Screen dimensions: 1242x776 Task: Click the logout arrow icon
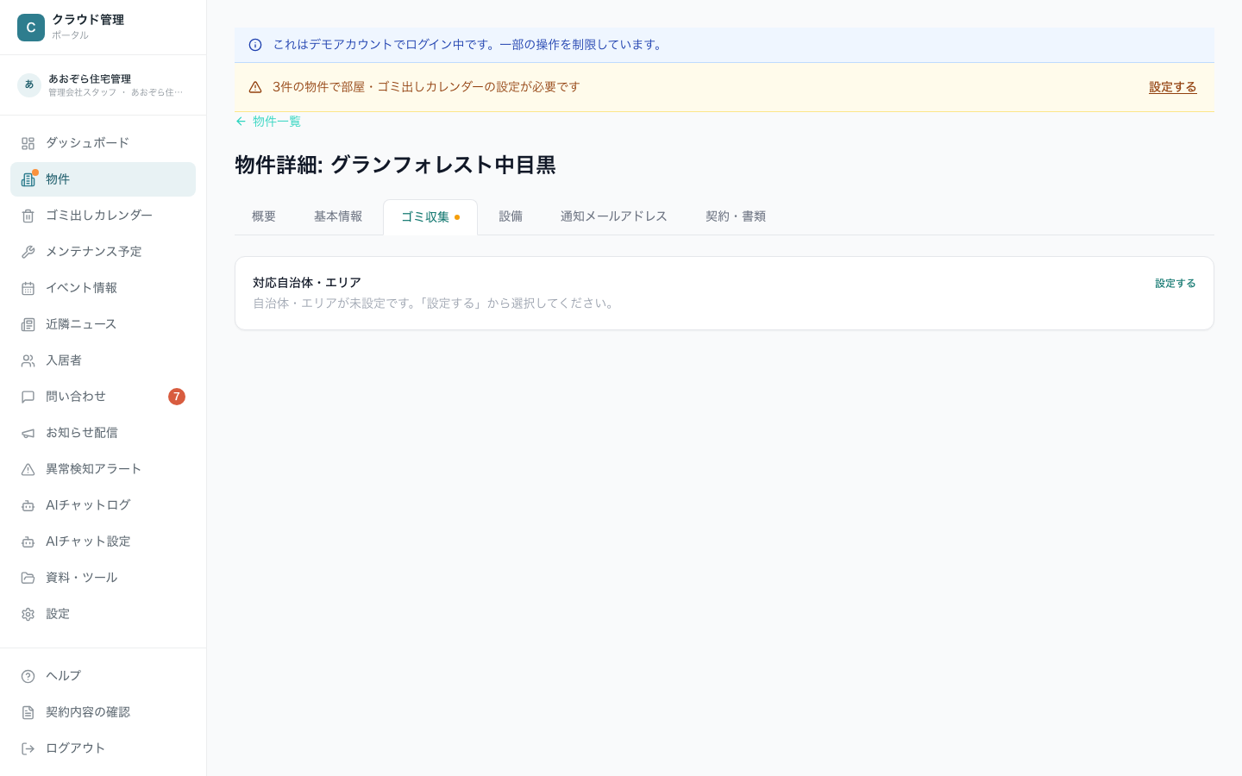point(28,748)
